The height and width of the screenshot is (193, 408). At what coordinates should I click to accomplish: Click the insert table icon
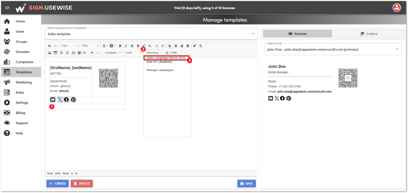pyautogui.click(x=55, y=52)
